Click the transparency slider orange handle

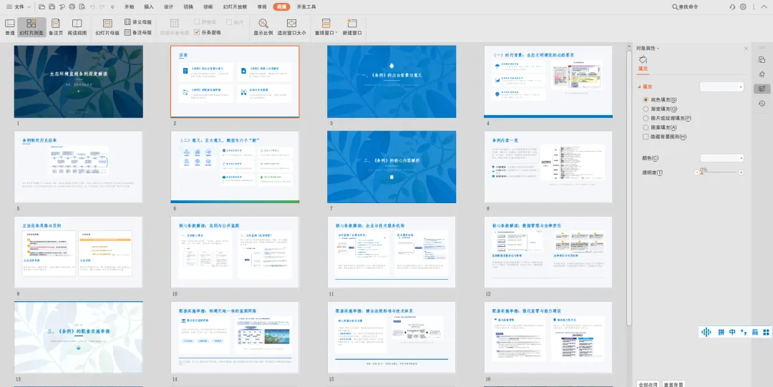(x=701, y=173)
